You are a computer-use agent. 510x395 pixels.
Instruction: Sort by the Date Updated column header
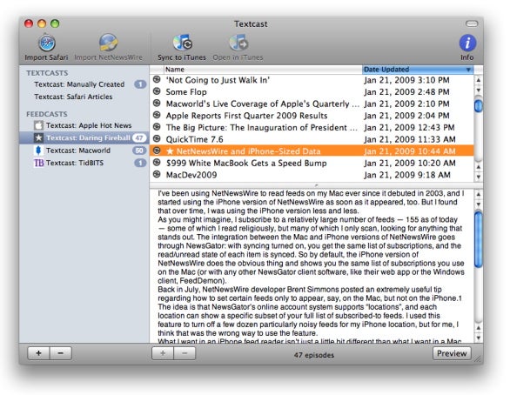[418, 70]
